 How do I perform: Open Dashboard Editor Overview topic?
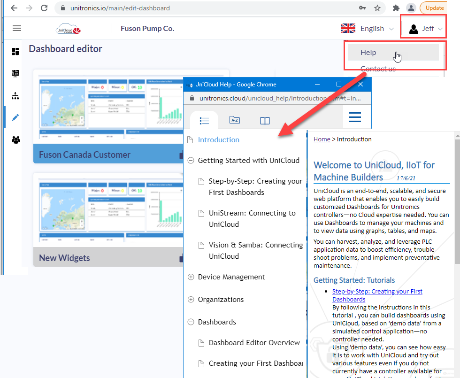tap(254, 343)
